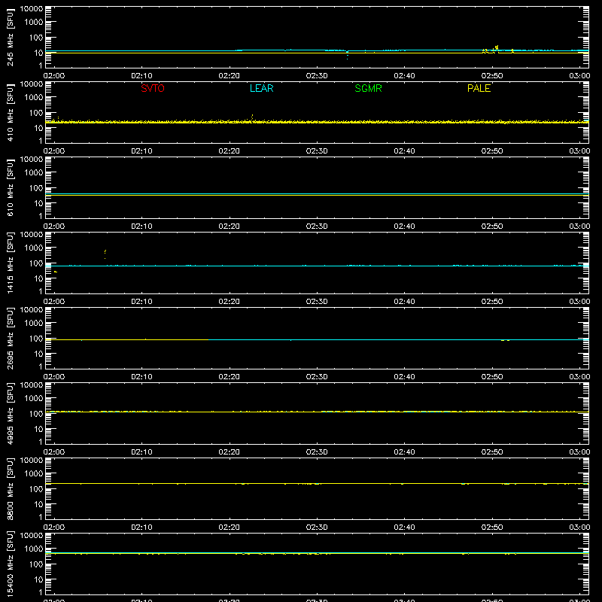This screenshot has width=602, height=602.
Task: Select the "15400 MHz [SFU]" axis title
Action: (10, 564)
